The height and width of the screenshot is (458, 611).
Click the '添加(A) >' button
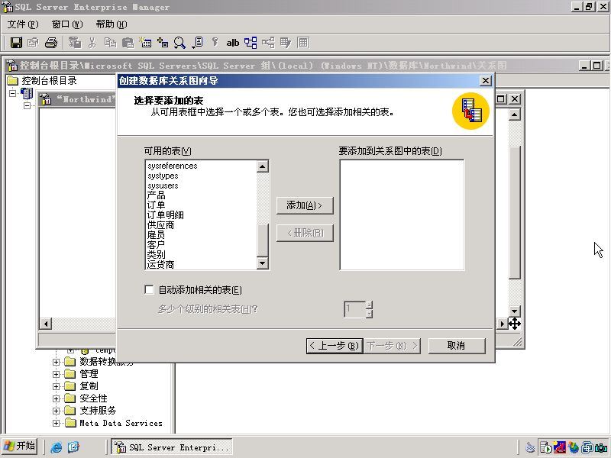pyautogui.click(x=305, y=205)
